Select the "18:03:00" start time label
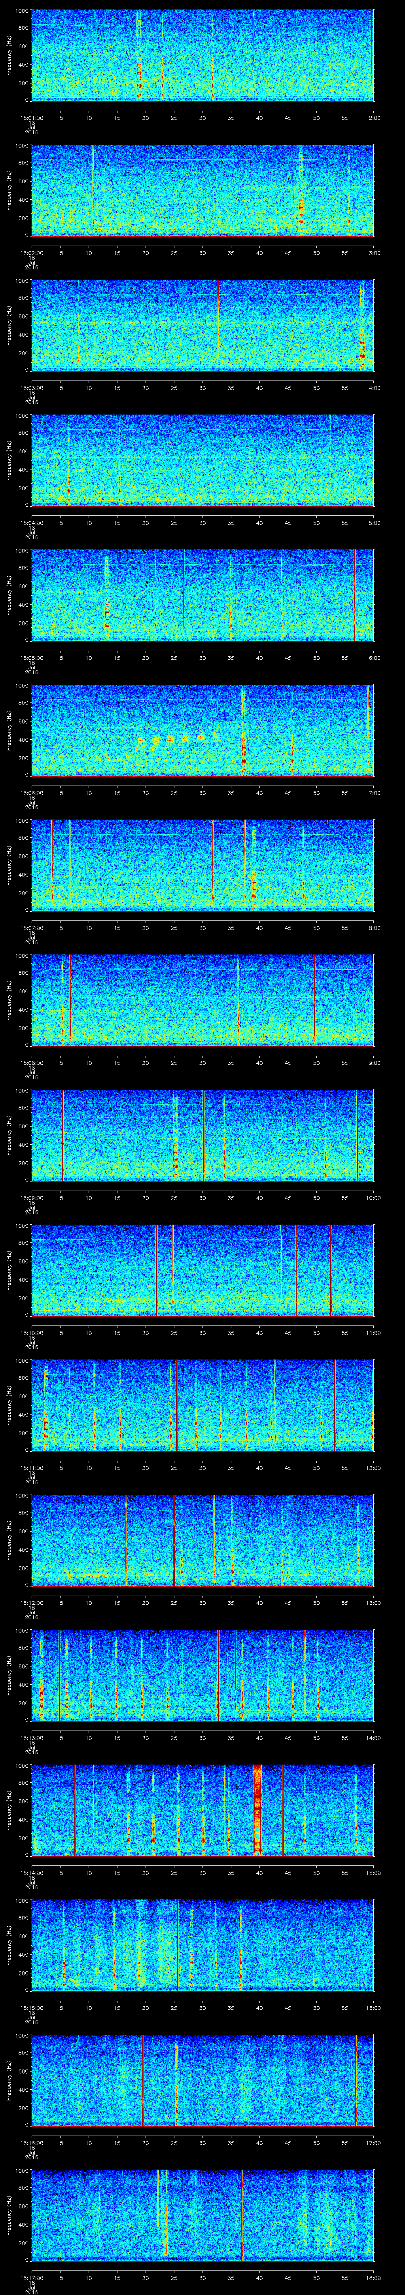This screenshot has width=405, height=2295. pos(31,388)
